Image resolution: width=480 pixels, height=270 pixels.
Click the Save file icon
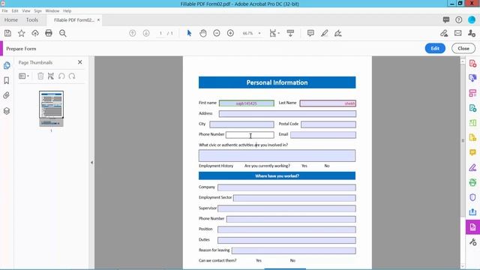click(x=7, y=33)
